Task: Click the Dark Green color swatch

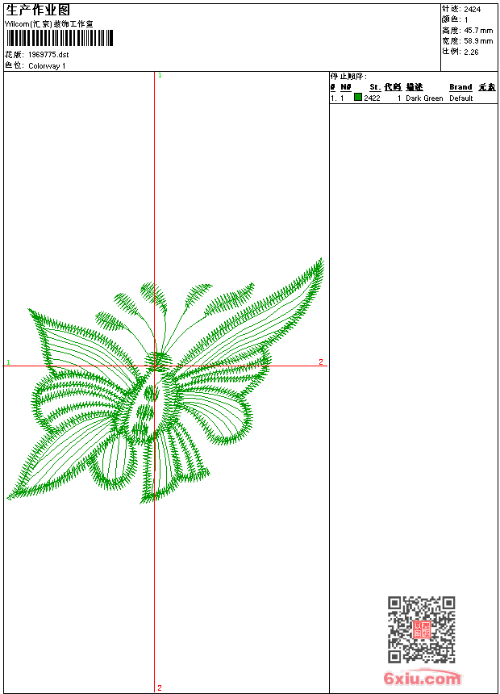Action: tap(358, 98)
